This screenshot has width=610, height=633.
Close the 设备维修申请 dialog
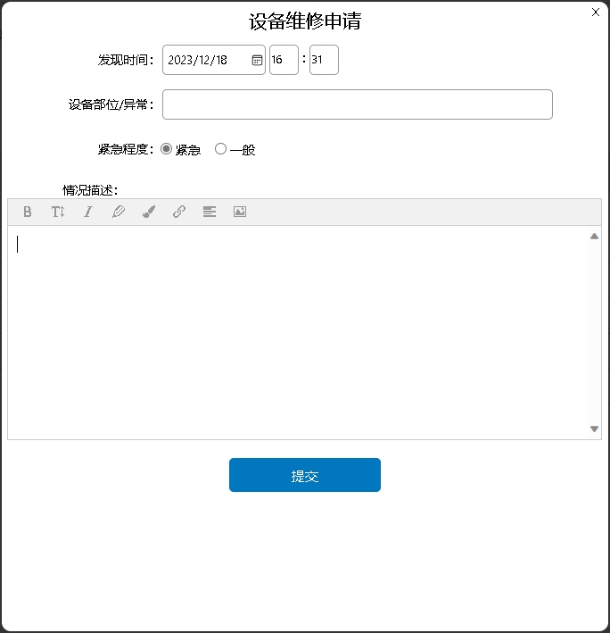[596, 12]
